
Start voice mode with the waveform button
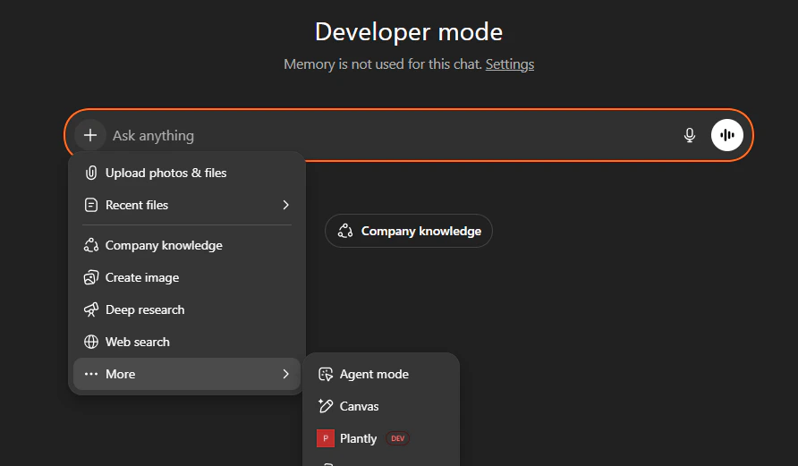[726, 135]
